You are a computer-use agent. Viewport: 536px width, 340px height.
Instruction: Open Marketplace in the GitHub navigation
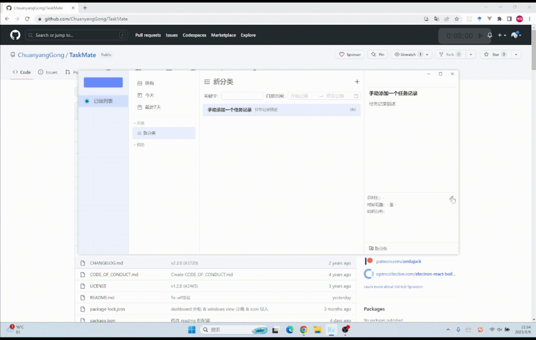(223, 35)
